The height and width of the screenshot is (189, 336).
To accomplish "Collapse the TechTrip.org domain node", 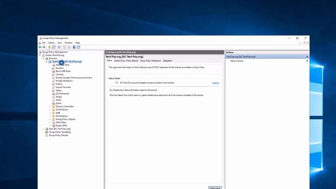I will click(x=47, y=62).
